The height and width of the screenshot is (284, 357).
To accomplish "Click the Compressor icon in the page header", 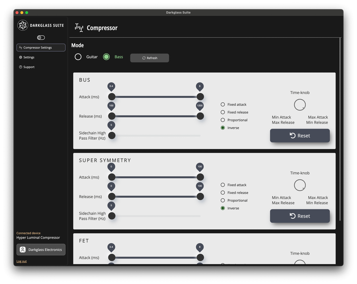I will click(79, 27).
